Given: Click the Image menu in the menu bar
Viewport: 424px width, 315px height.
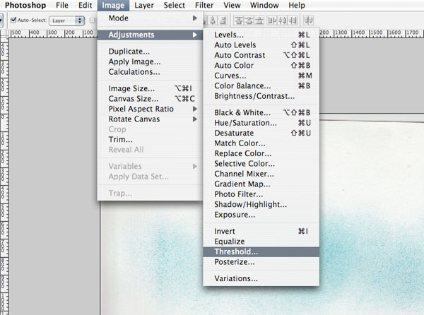Looking at the screenshot, I should [x=113, y=5].
